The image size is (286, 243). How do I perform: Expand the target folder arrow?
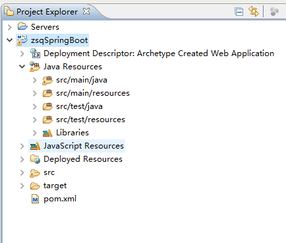tap(22, 186)
